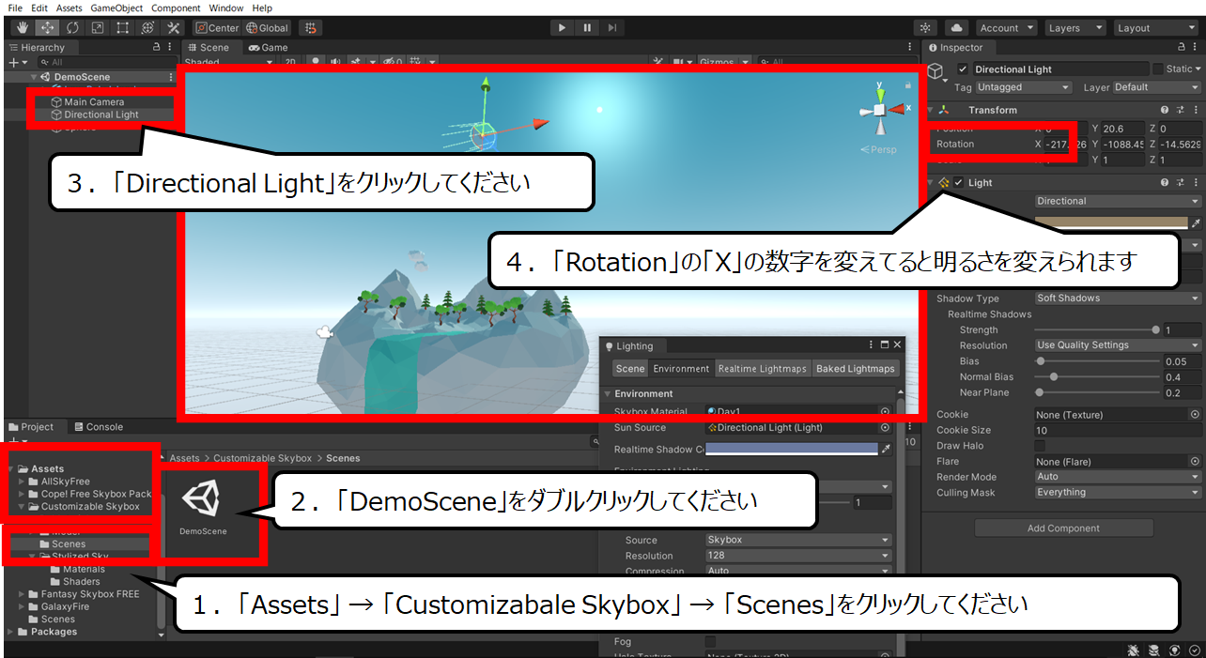This screenshot has width=1206, height=658.
Task: Open the Component menu
Action: click(176, 8)
